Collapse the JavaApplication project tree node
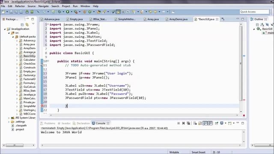Screen dimensions: 274x154 (5, 29)
